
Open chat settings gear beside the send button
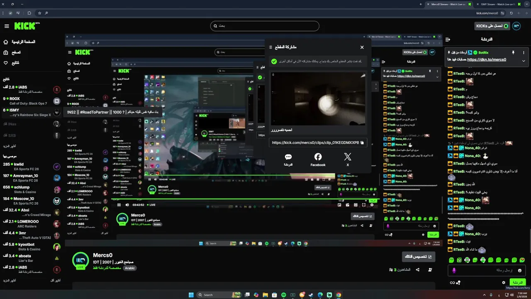tap(504, 282)
